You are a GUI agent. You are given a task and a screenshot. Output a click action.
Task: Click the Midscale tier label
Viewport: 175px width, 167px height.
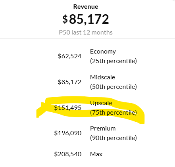pos(102,77)
